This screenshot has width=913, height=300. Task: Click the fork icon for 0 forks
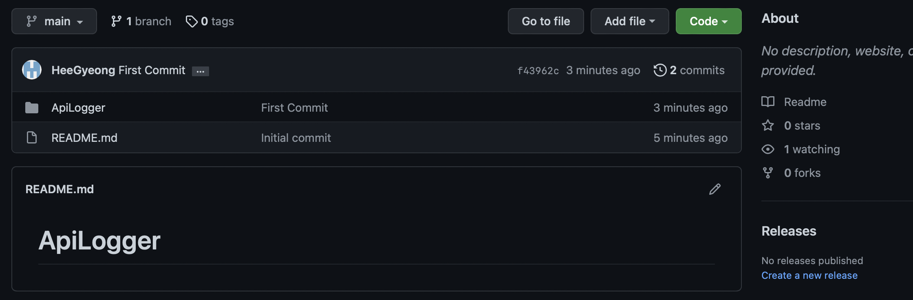pos(768,173)
